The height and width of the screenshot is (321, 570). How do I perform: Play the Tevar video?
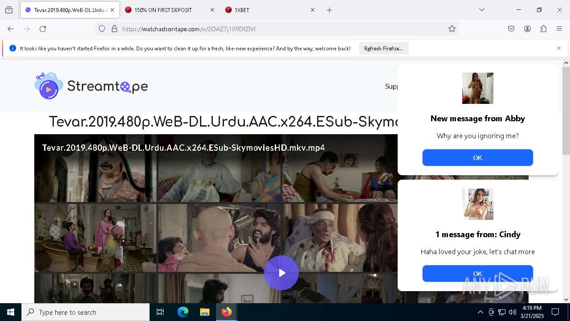coord(281,273)
